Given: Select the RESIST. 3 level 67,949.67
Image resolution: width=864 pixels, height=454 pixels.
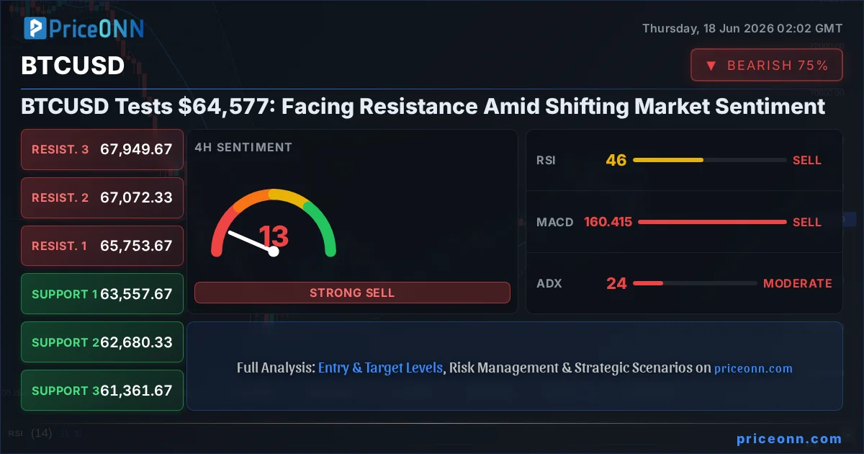Looking at the screenshot, I should (x=102, y=149).
